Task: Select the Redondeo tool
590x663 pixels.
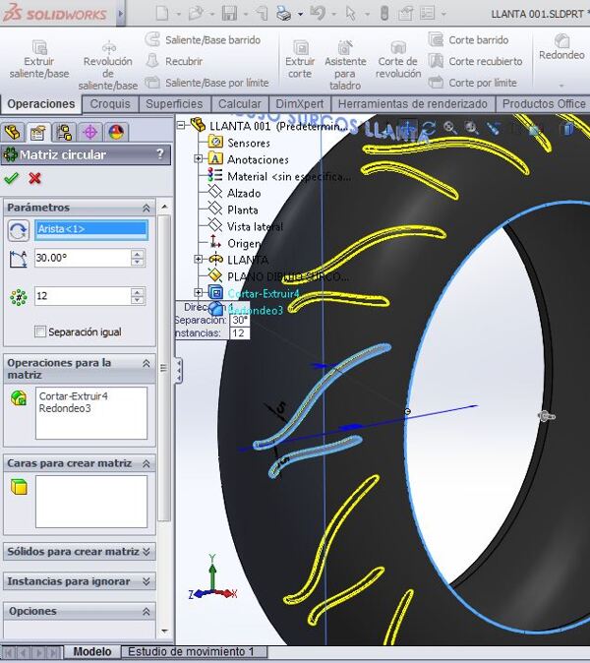Action: pyautogui.click(x=561, y=47)
